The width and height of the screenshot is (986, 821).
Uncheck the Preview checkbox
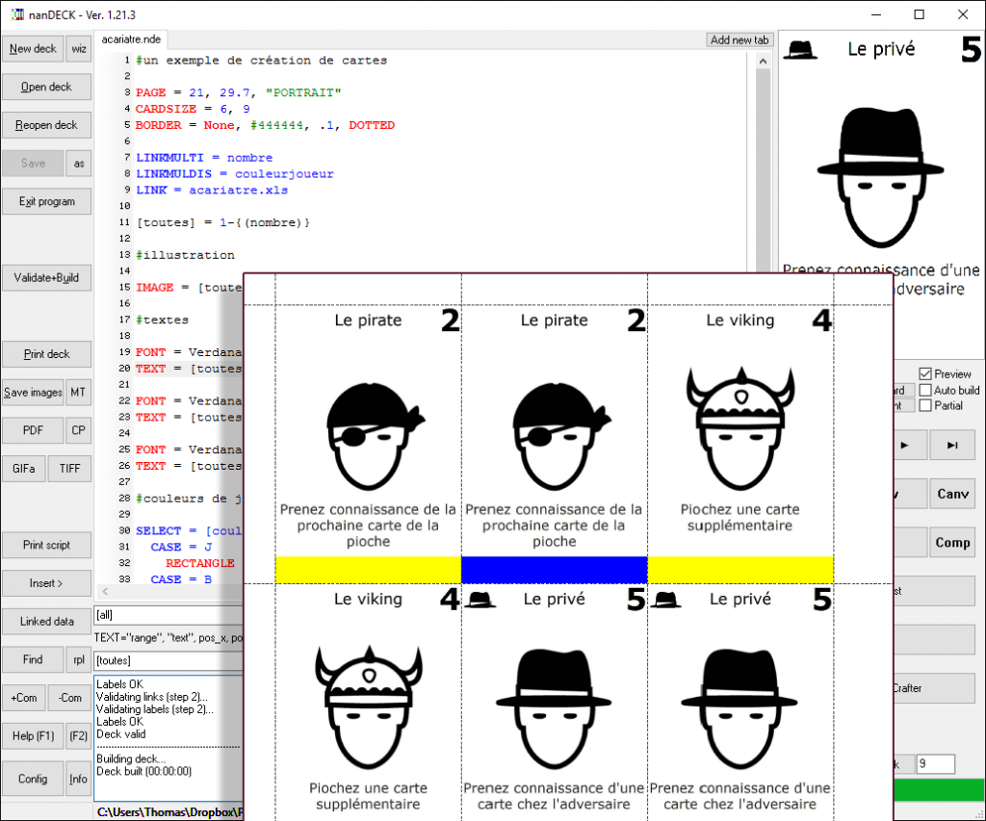[x=925, y=373]
